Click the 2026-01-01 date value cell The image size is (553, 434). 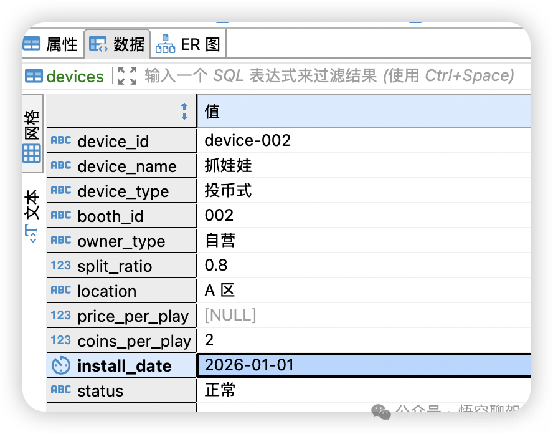coord(364,365)
